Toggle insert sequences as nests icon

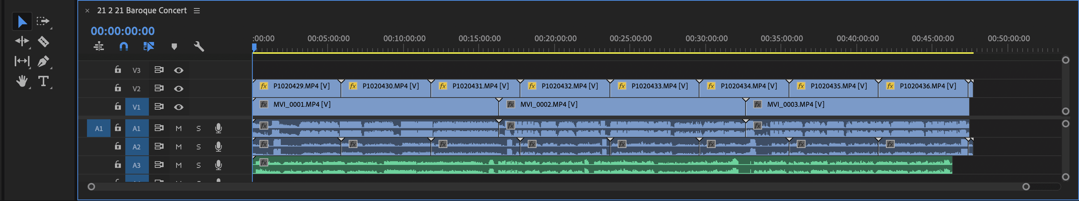tap(99, 46)
